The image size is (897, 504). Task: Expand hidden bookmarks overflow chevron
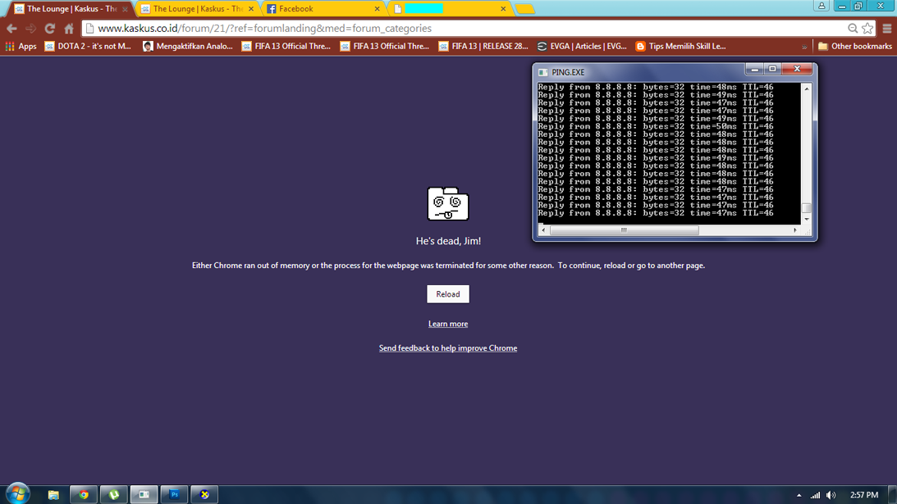804,47
